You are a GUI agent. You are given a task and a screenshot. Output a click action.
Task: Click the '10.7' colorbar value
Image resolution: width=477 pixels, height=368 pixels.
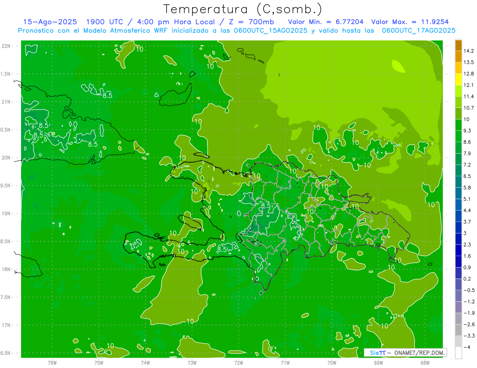pos(469,108)
